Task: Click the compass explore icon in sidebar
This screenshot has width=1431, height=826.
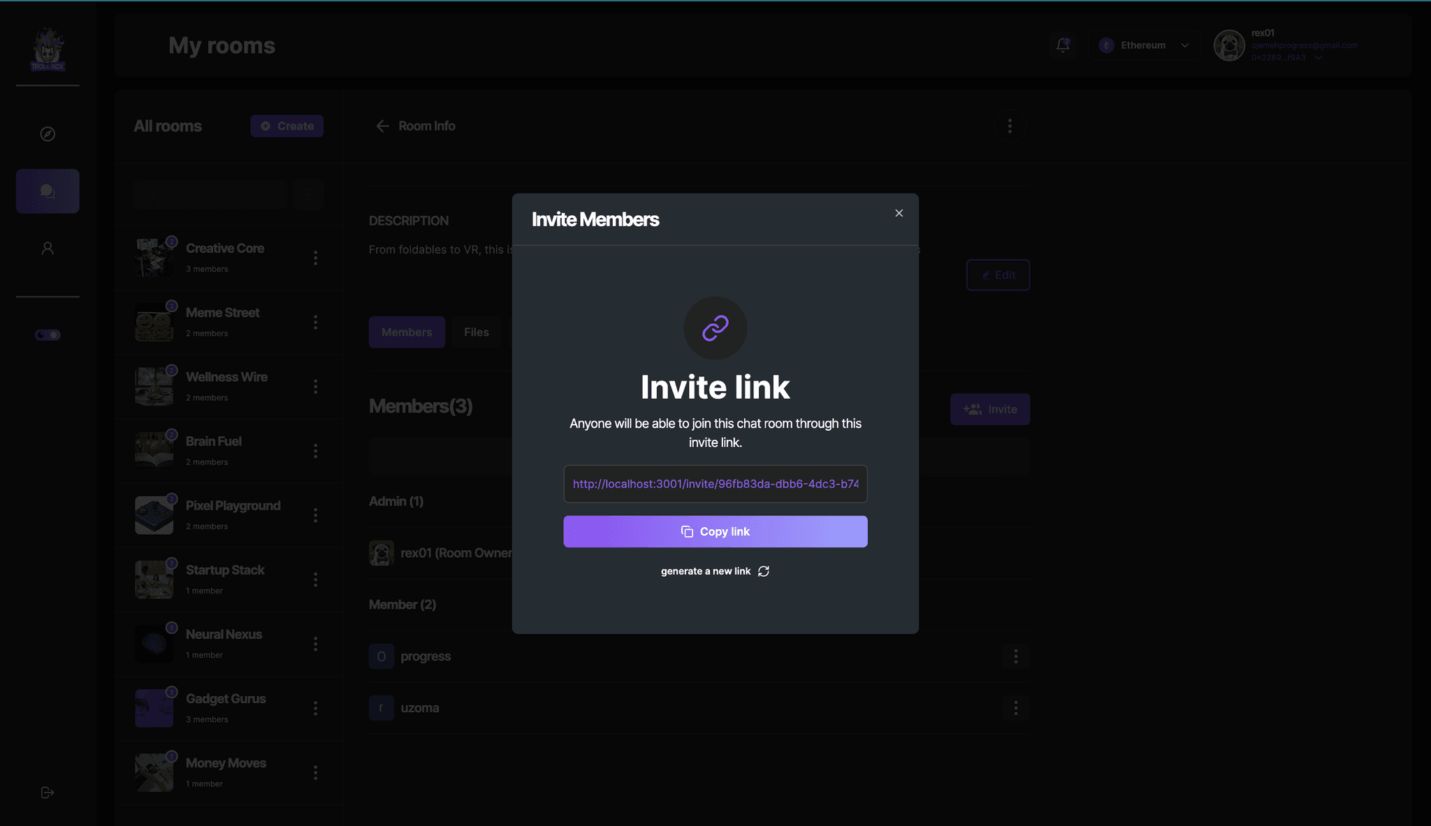Action: 48,134
